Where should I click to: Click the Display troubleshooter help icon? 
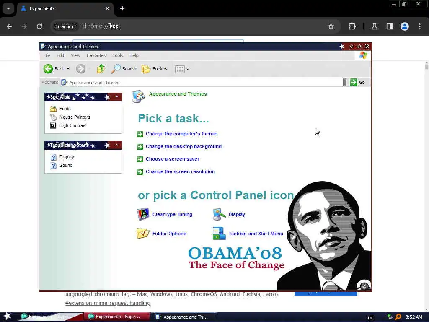pyautogui.click(x=53, y=157)
